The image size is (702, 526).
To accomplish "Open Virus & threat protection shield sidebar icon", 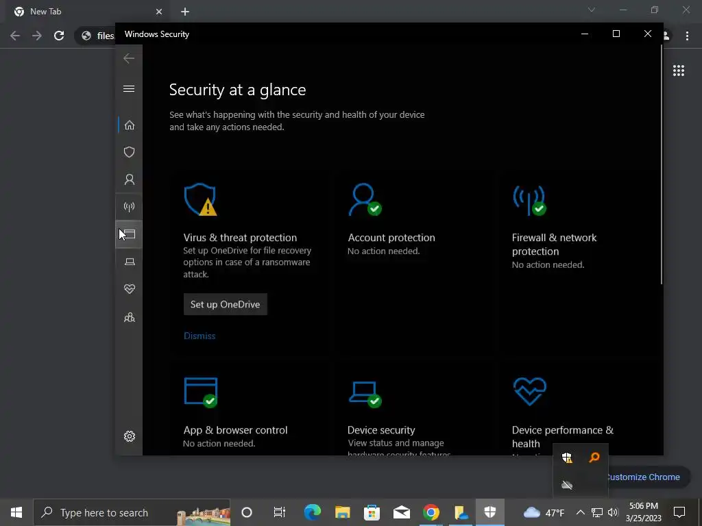I will (x=130, y=152).
